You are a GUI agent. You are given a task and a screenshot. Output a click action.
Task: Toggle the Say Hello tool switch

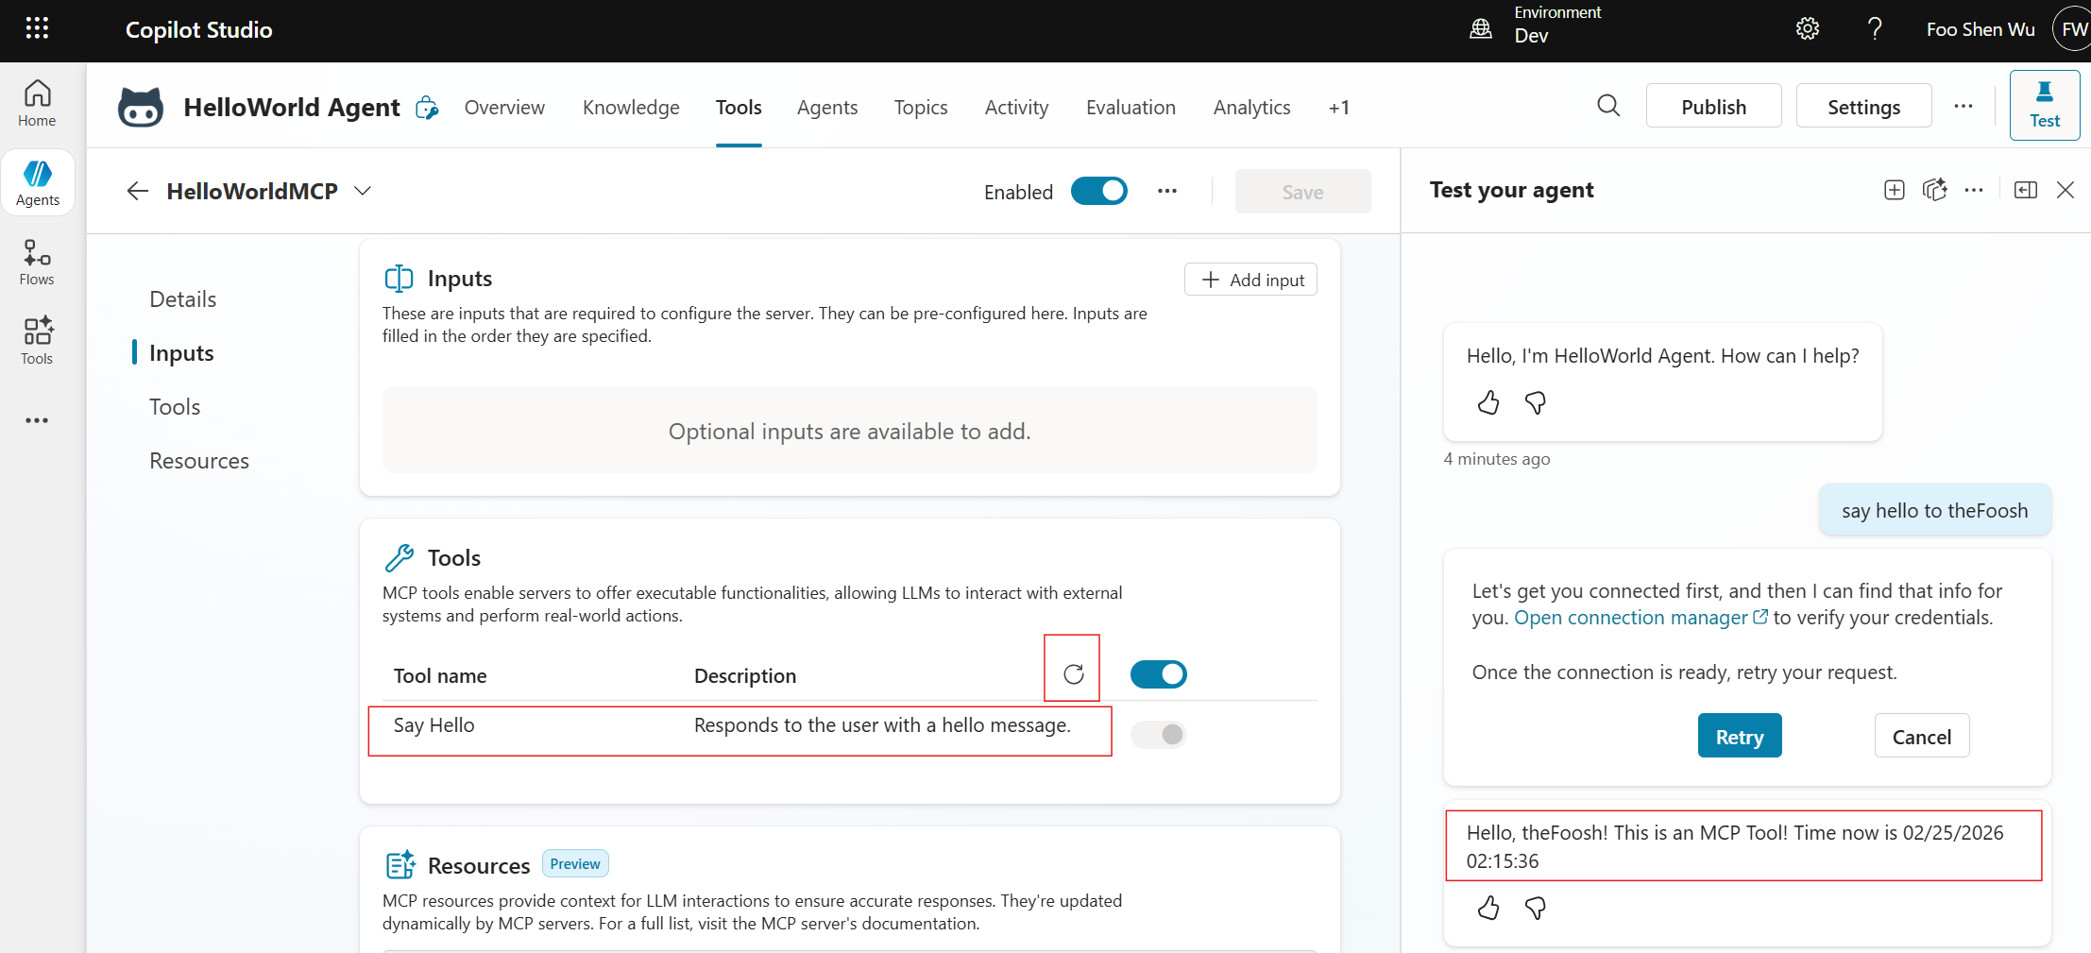pos(1159,734)
